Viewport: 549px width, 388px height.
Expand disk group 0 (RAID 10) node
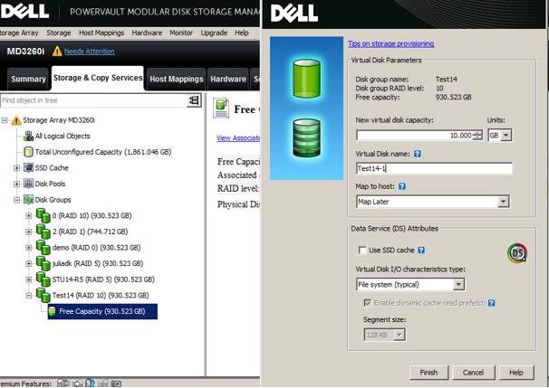pyautogui.click(x=29, y=215)
